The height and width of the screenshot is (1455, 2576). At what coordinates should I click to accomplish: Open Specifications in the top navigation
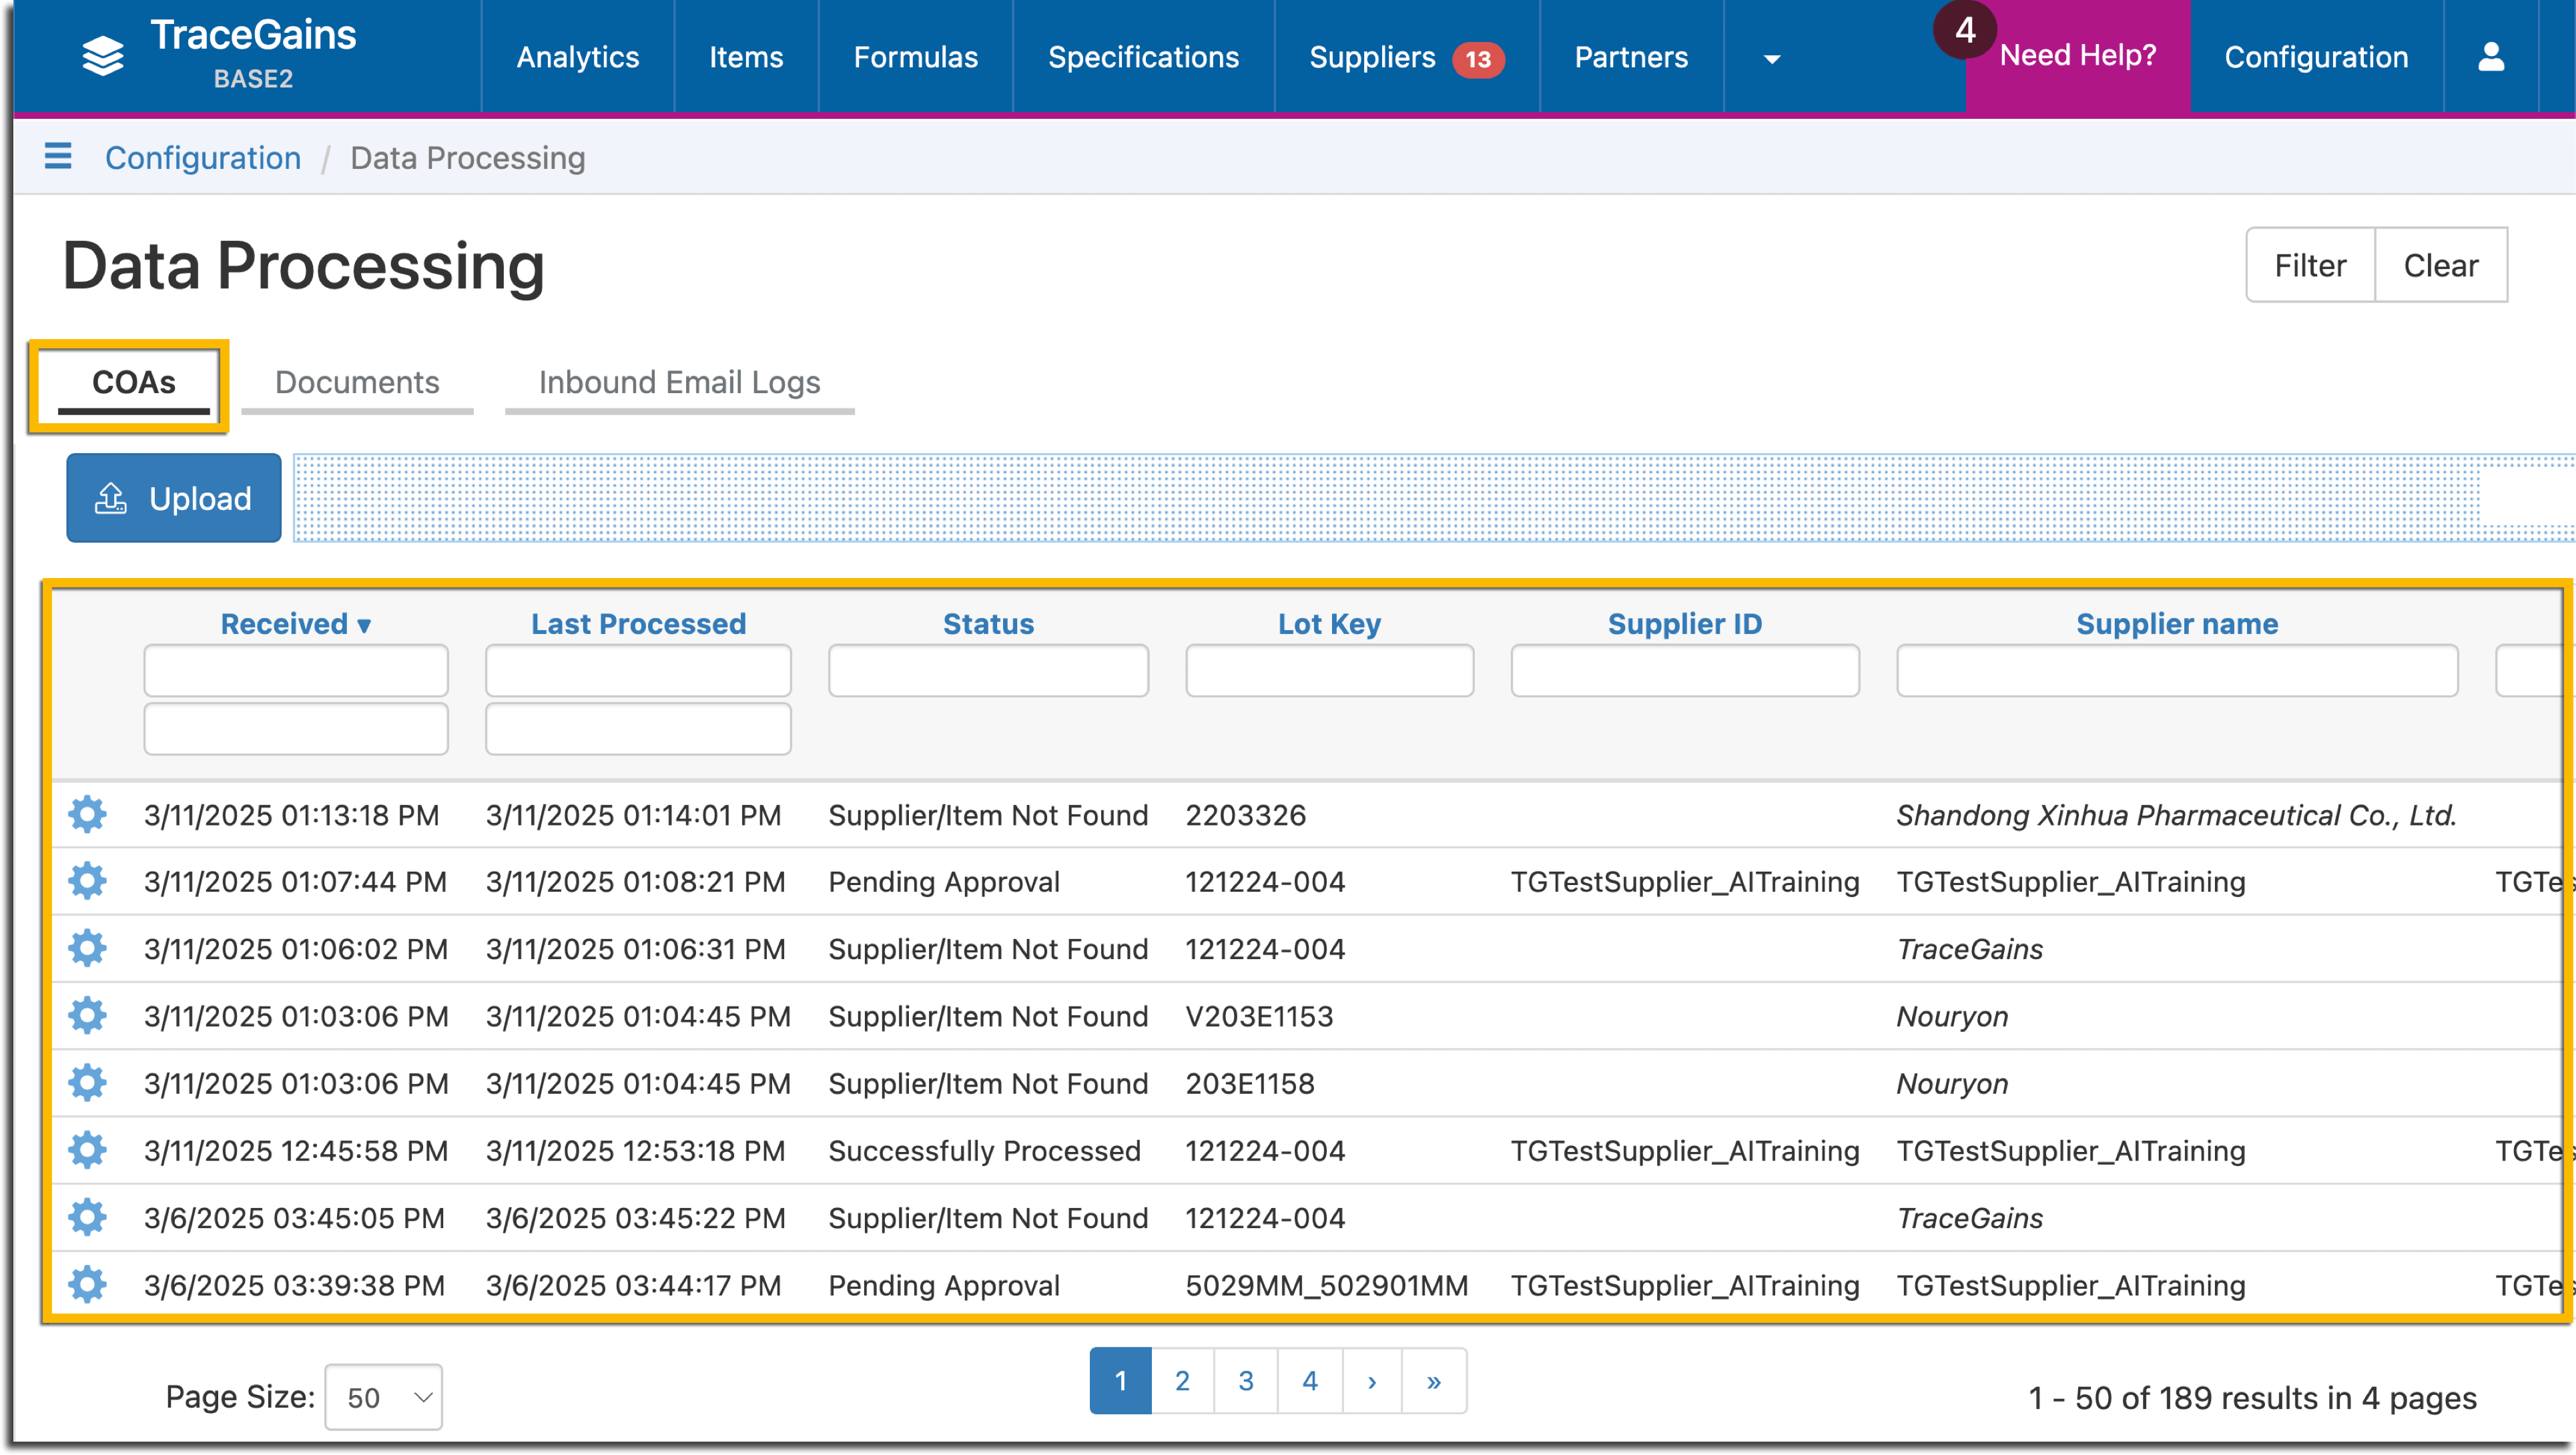[1143, 57]
